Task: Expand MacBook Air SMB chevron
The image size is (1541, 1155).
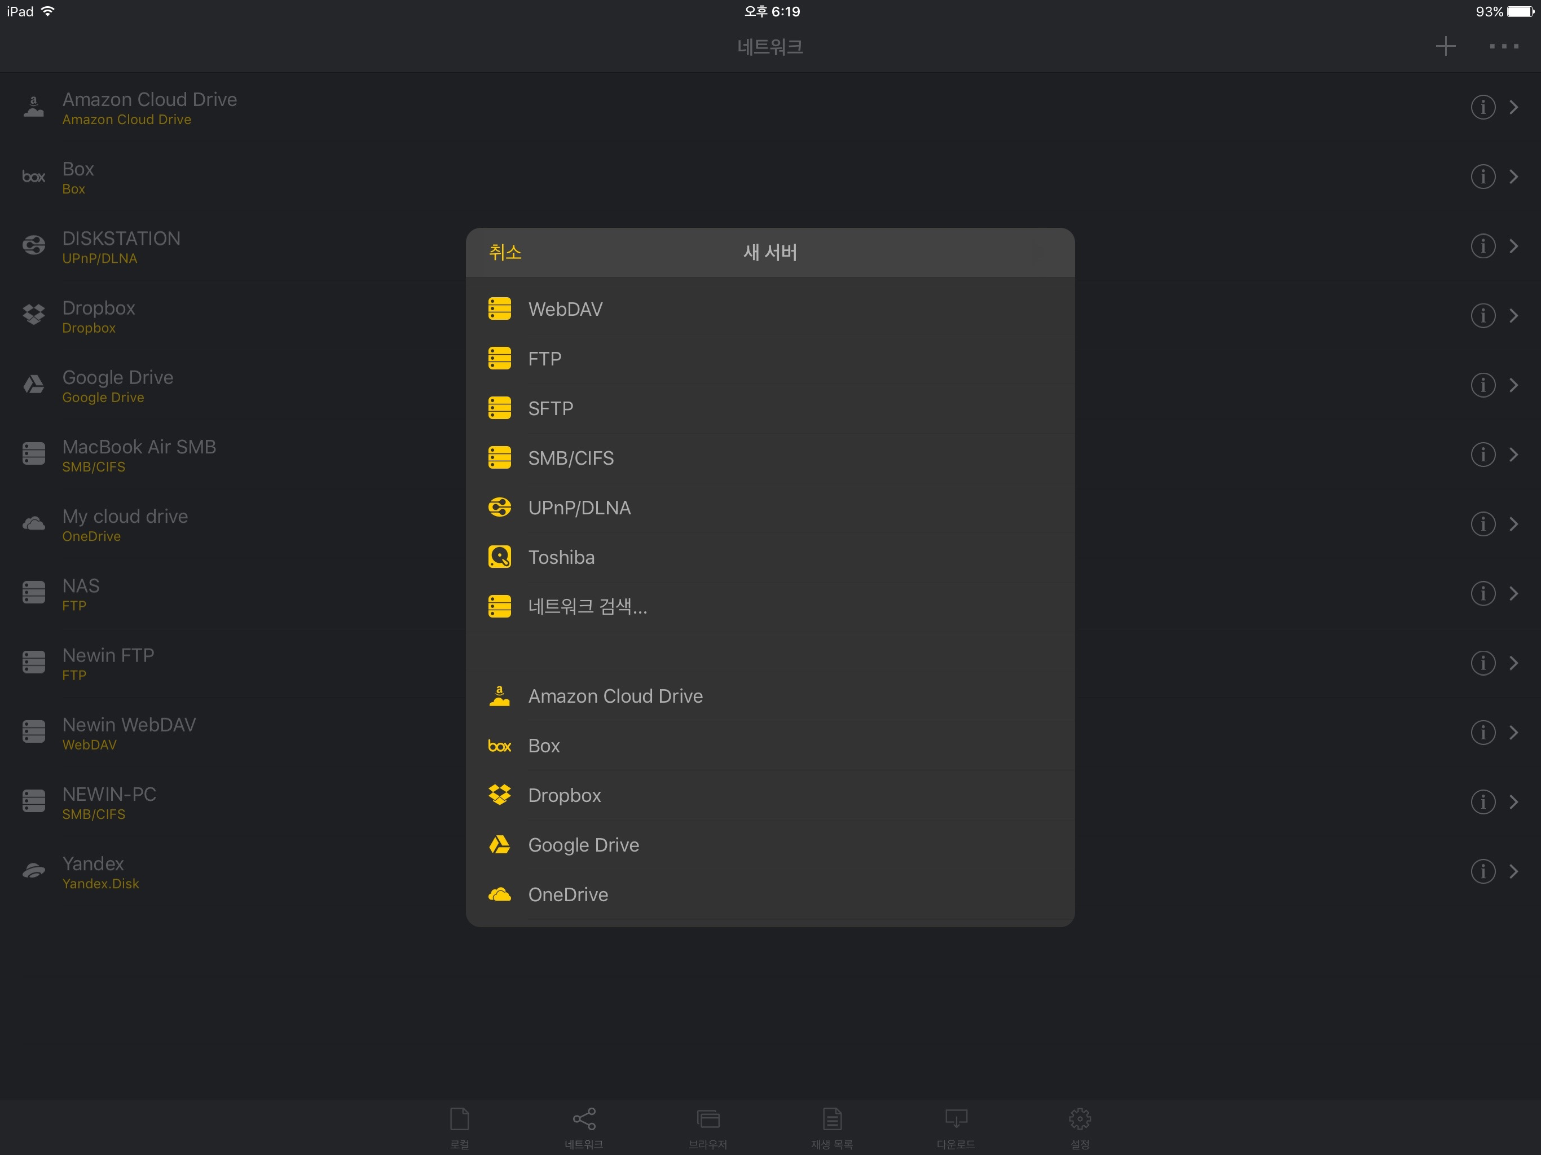Action: [x=1514, y=455]
